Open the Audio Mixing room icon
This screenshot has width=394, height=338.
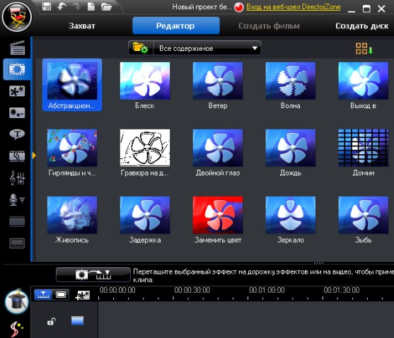coord(17,178)
